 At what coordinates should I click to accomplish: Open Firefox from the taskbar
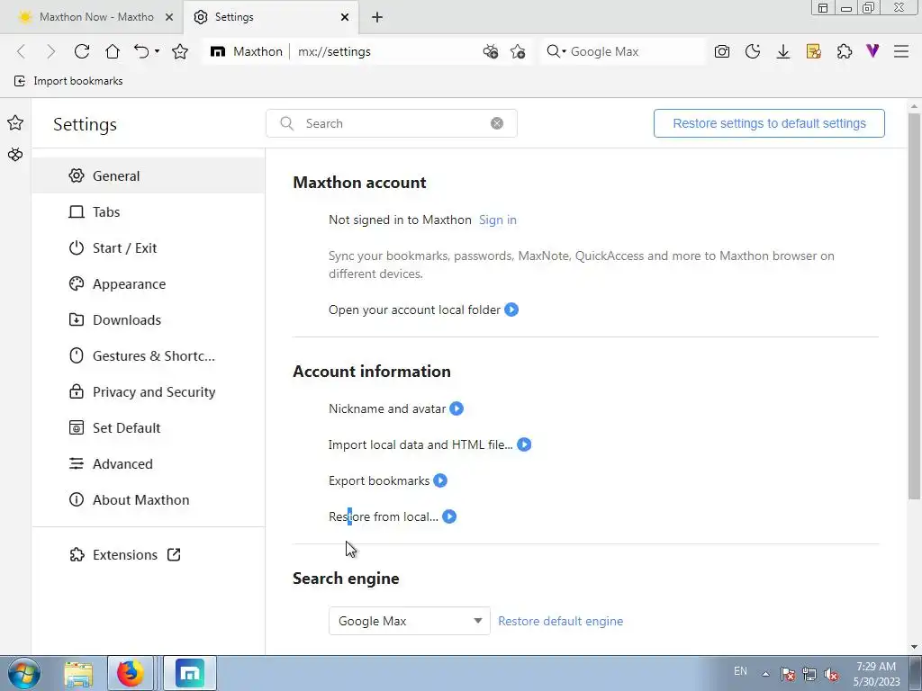pyautogui.click(x=130, y=673)
